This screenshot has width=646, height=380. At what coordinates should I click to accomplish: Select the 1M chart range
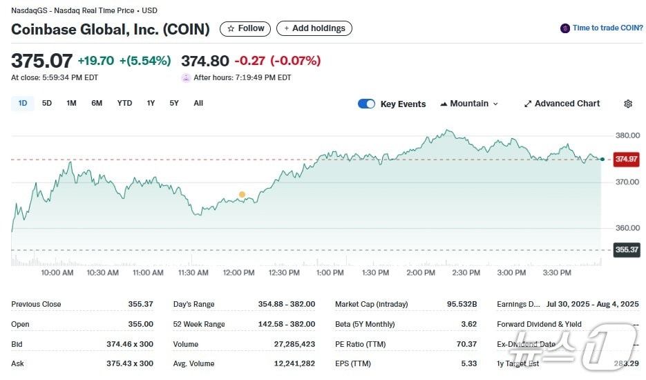(x=71, y=104)
